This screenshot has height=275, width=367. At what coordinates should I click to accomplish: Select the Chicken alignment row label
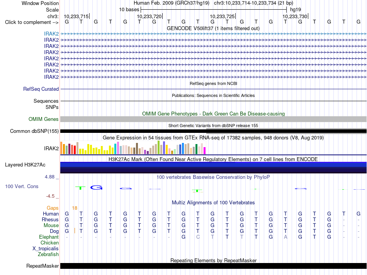coord(49,243)
